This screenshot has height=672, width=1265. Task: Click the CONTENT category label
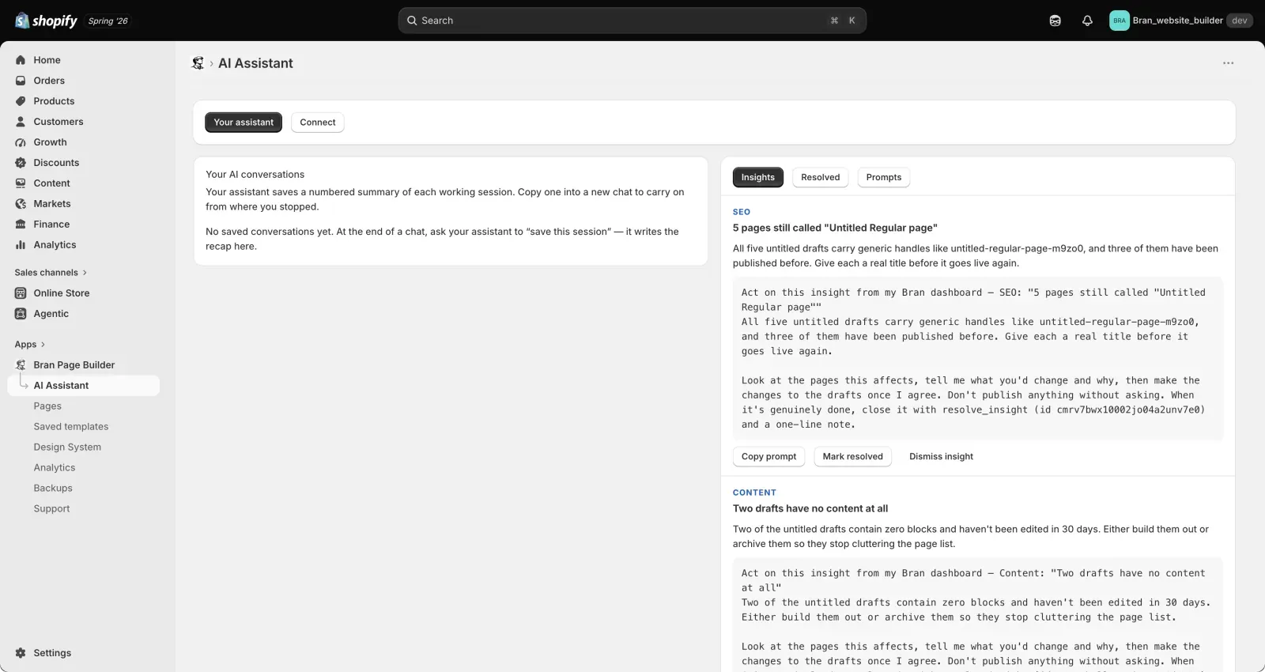click(x=754, y=493)
